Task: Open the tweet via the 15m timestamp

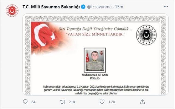Action: (119, 7)
